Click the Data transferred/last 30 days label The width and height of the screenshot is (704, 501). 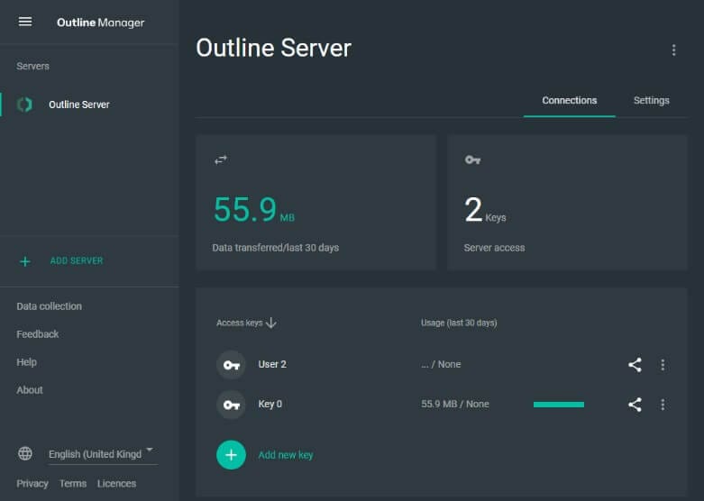coord(276,248)
